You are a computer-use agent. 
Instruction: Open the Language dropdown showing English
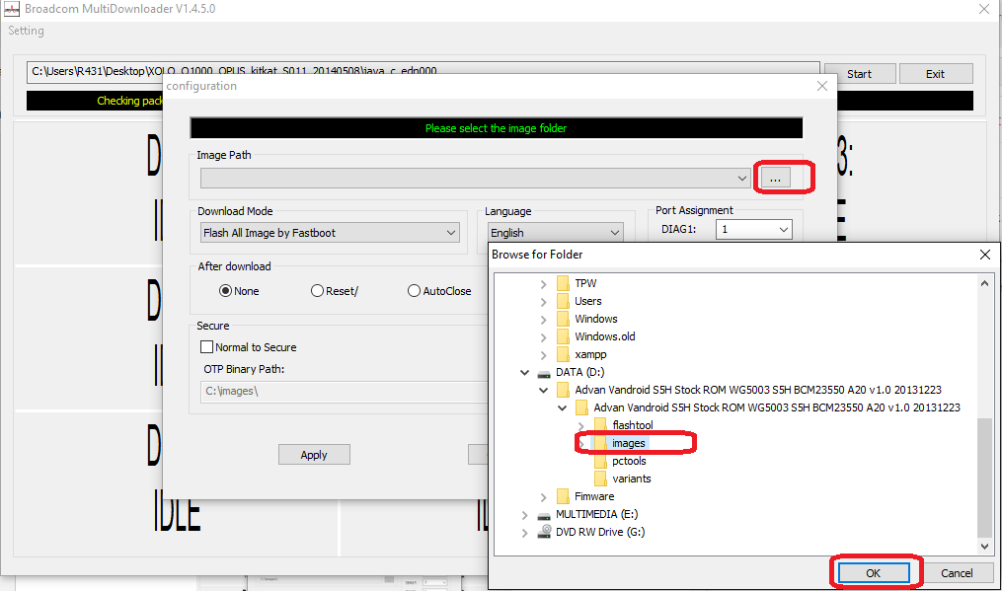coord(555,233)
